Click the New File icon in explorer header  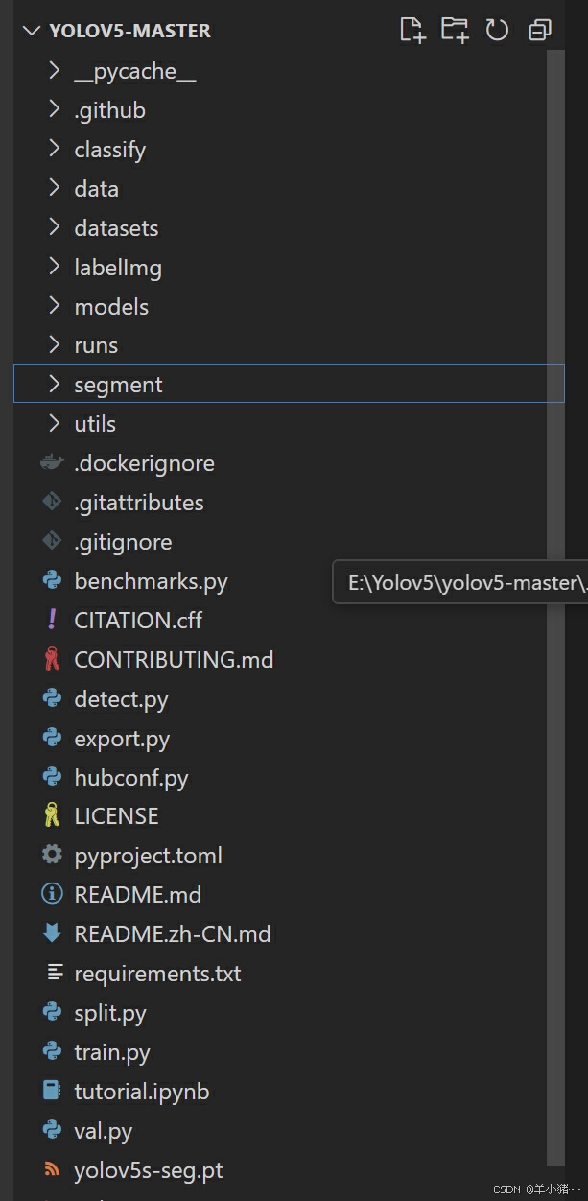[412, 31]
